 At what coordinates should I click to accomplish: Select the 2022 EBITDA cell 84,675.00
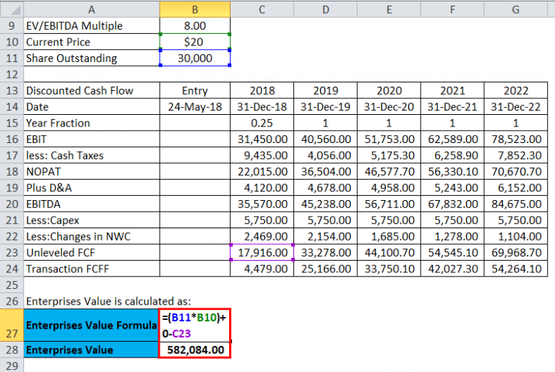[x=516, y=204]
